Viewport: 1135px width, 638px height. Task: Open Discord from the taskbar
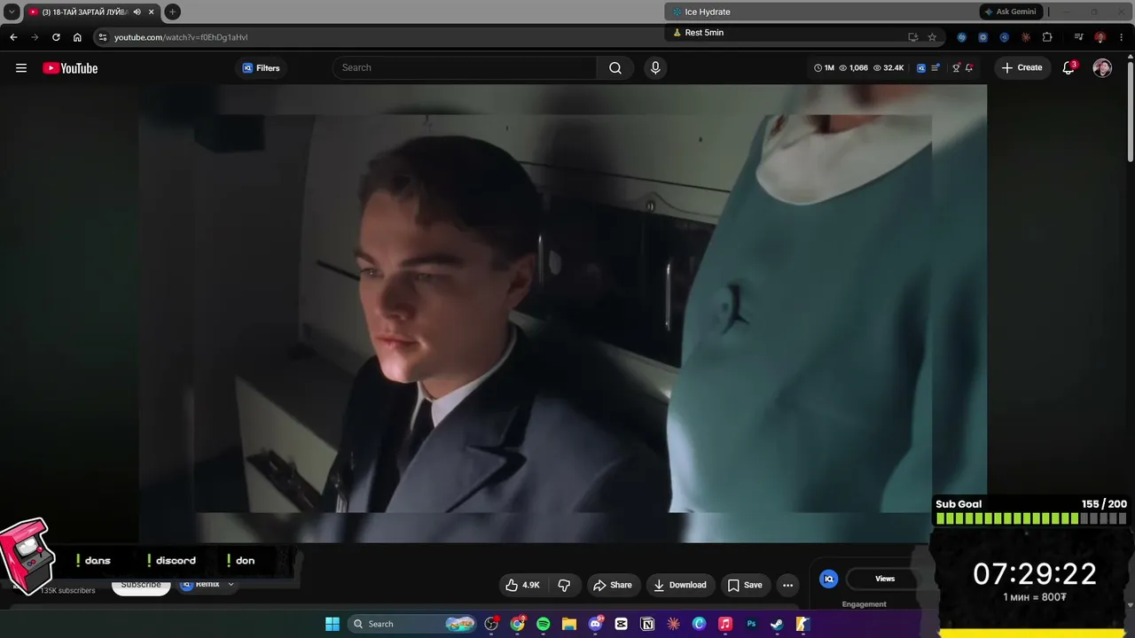tap(595, 624)
